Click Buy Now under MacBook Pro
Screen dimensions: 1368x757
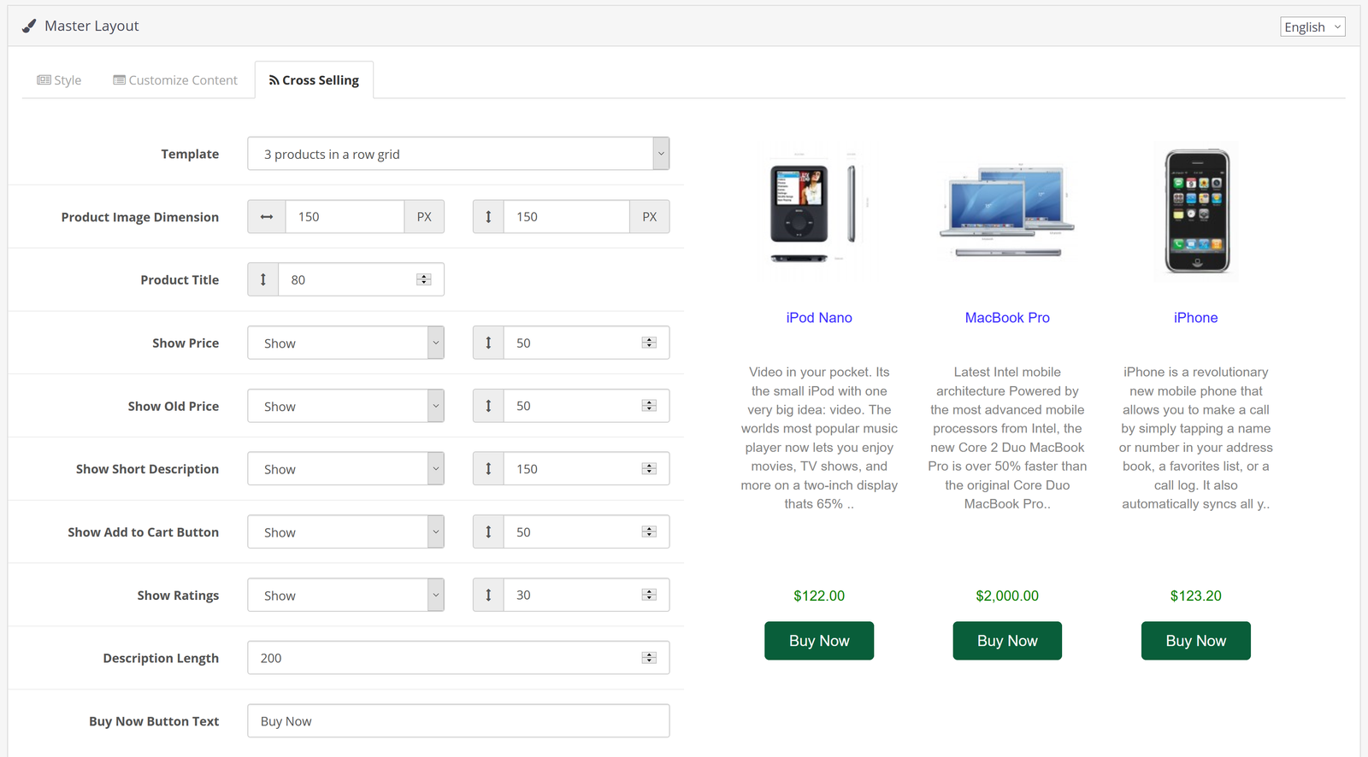pos(1007,641)
